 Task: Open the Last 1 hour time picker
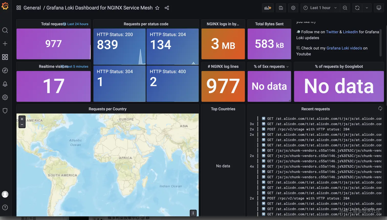(x=320, y=8)
